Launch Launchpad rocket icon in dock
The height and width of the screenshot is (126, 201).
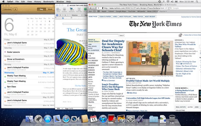38,119
